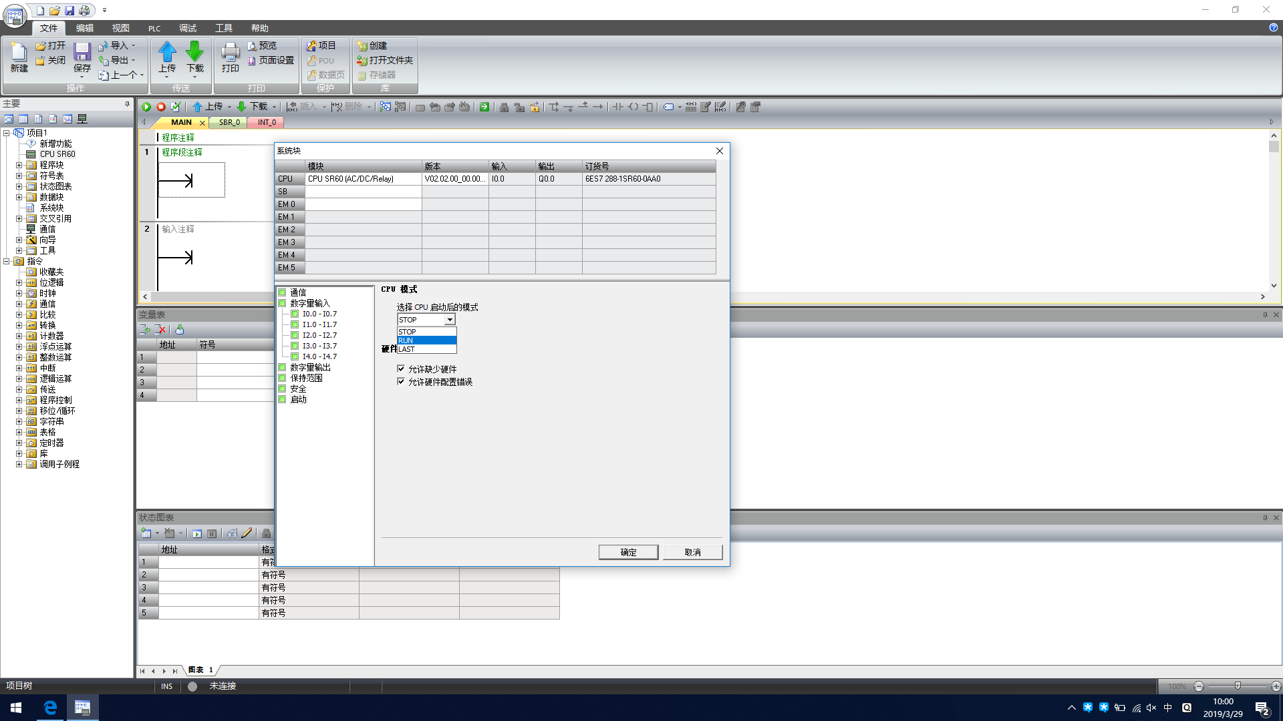Open Microsoft Edge from the taskbar
The height and width of the screenshot is (721, 1283).
[50, 708]
